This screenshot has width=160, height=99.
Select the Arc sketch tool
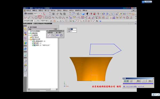click(x=33, y=17)
